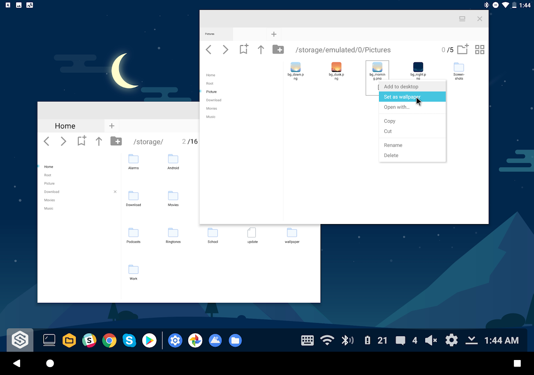534x375 pixels.
Task: Remove the Download bookmark using its X
Action: point(115,192)
